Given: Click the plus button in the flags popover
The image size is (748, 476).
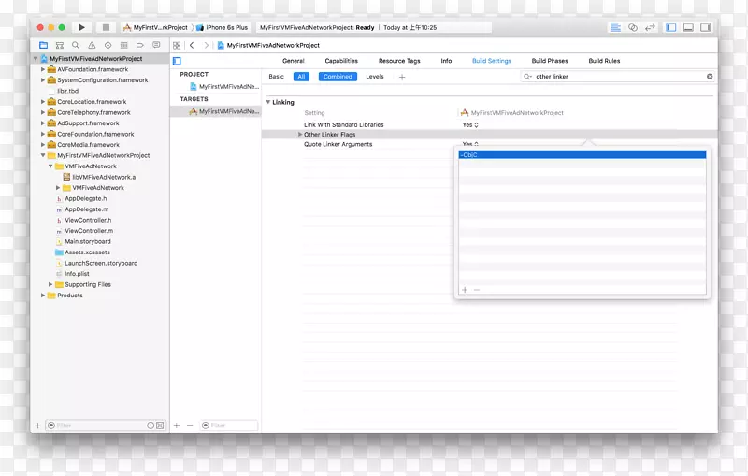Looking at the screenshot, I should 465,290.
